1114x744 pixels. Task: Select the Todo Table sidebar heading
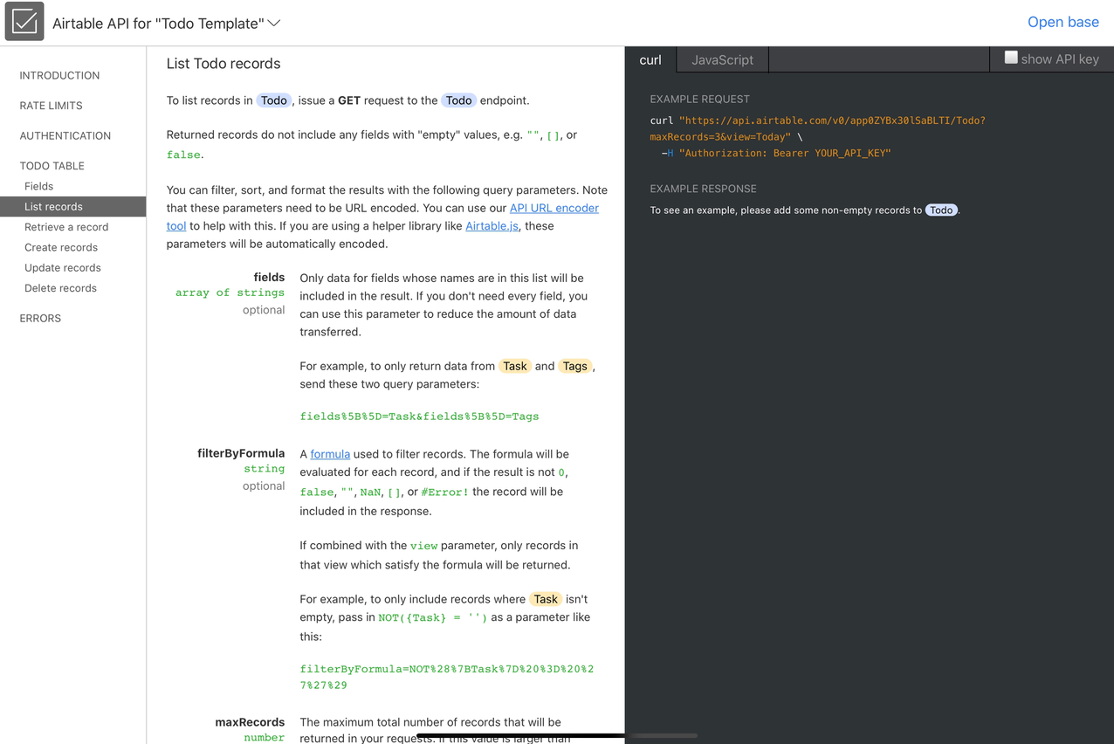click(52, 166)
